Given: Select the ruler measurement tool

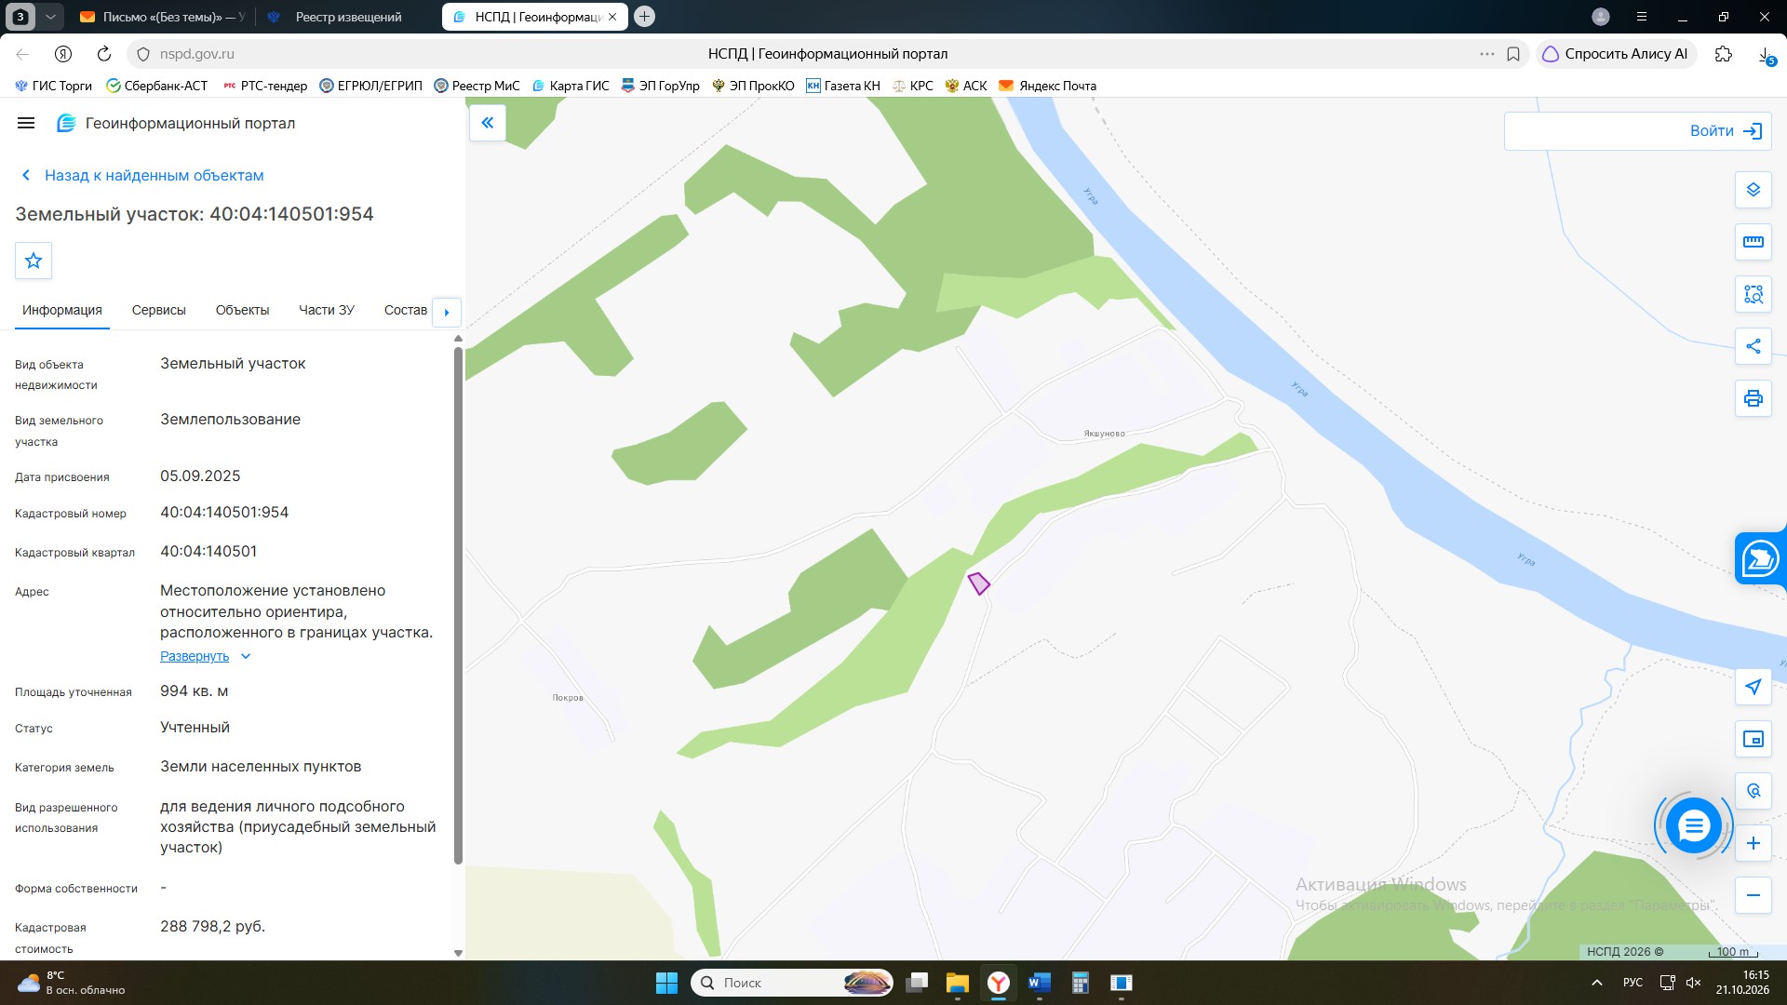Looking at the screenshot, I should point(1753,242).
